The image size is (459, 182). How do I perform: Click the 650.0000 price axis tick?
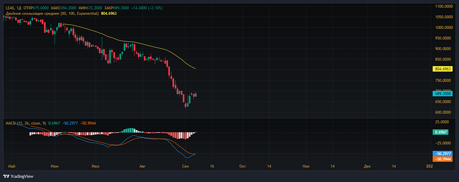(443, 101)
